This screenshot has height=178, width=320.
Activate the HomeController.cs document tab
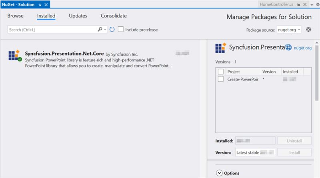pos(276,4)
